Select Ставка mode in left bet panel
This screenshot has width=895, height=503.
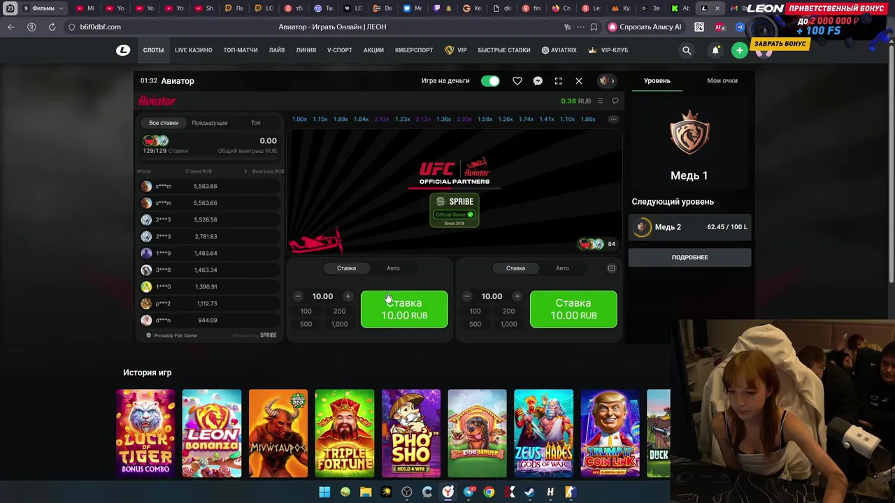346,268
